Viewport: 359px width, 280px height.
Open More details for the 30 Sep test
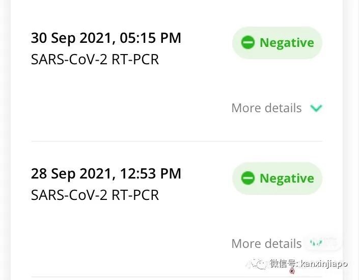pos(266,108)
